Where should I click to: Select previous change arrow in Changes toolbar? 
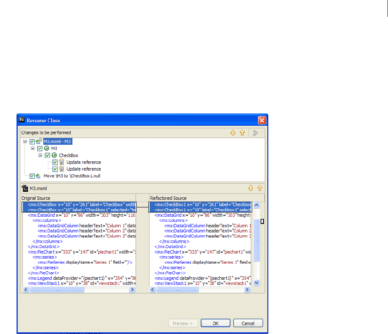pos(242,133)
